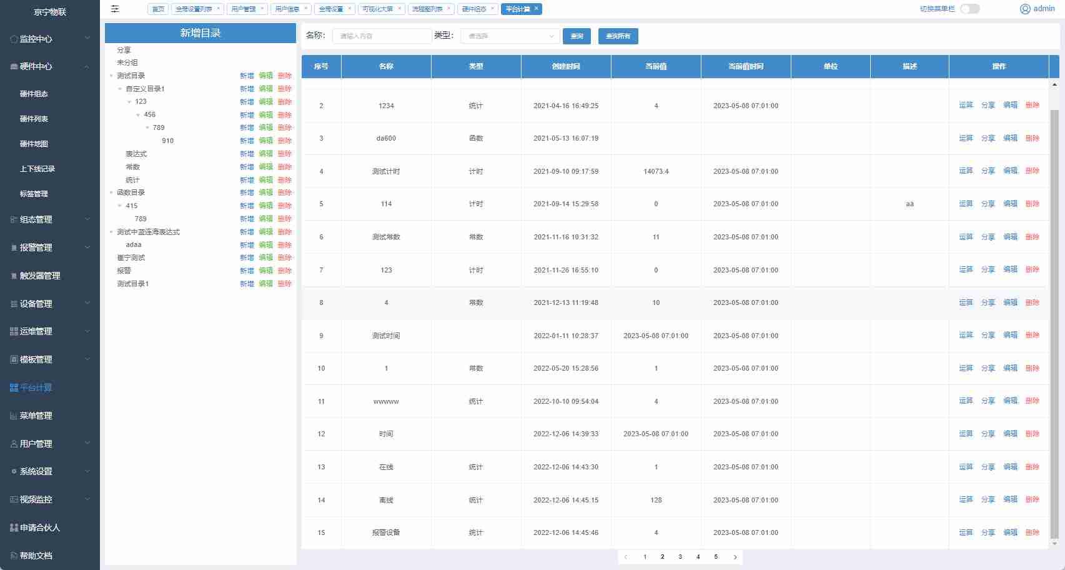
Task: Click the 新增目录 button
Action: (x=201, y=33)
